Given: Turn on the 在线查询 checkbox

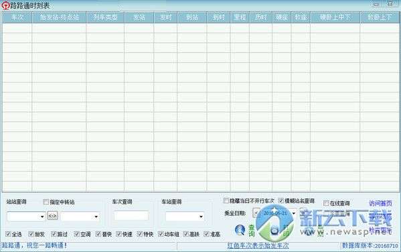Looking at the screenshot, I should pyautogui.click(x=326, y=203).
